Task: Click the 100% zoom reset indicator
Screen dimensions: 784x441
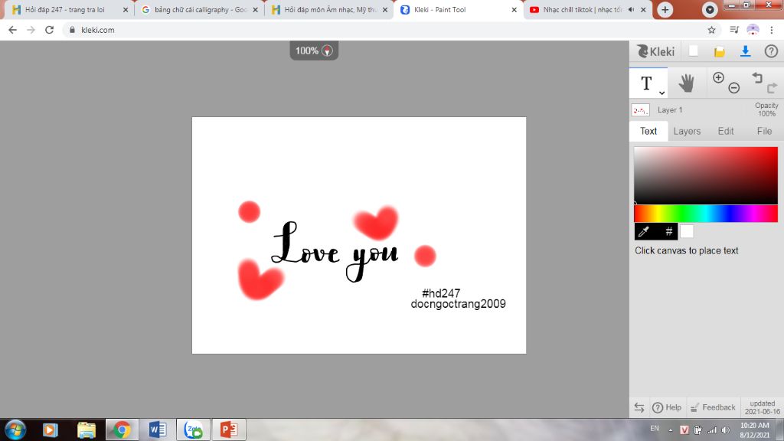Action: (x=313, y=51)
